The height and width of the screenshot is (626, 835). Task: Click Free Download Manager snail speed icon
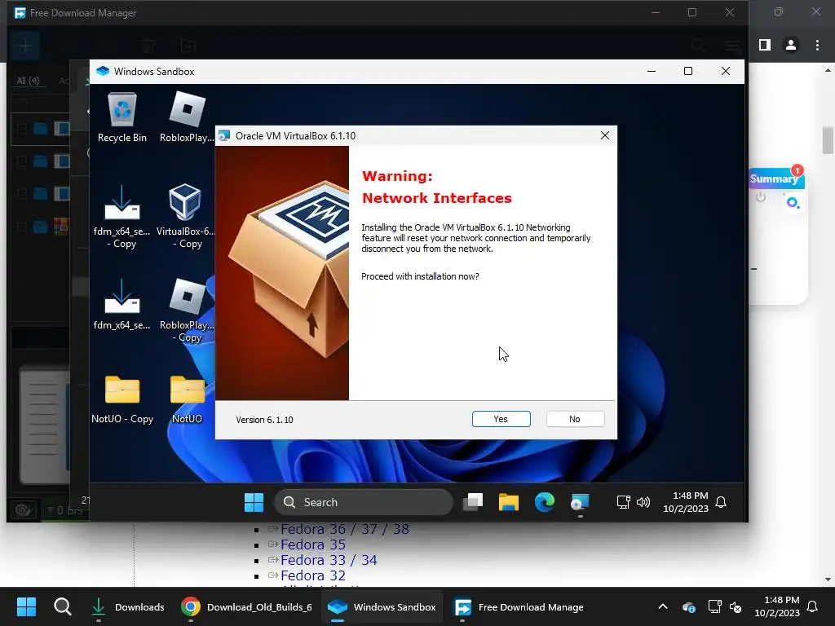(24, 510)
